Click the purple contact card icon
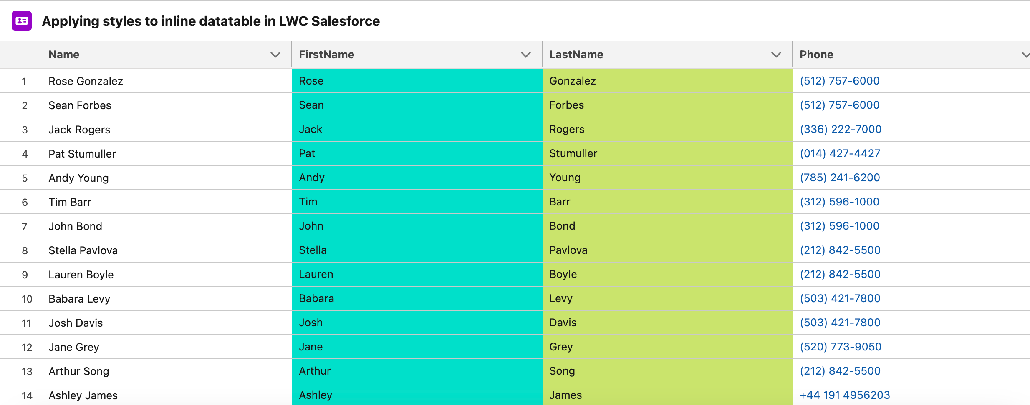This screenshot has width=1030, height=405. [x=22, y=21]
